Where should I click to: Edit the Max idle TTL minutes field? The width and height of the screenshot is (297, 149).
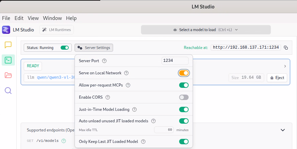[x=164, y=130]
